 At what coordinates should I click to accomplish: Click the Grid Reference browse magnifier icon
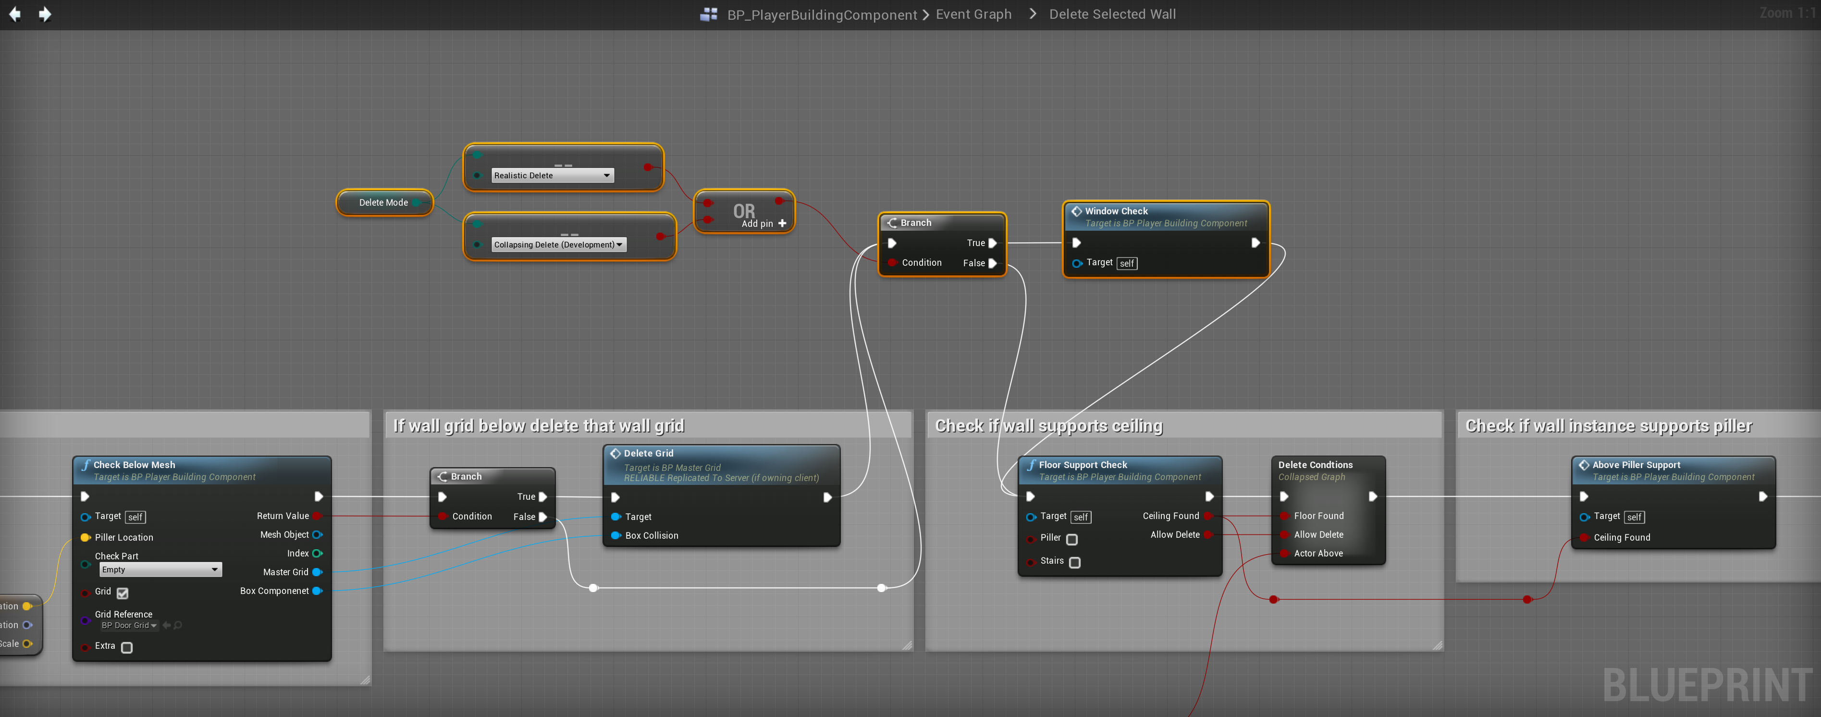[178, 625]
